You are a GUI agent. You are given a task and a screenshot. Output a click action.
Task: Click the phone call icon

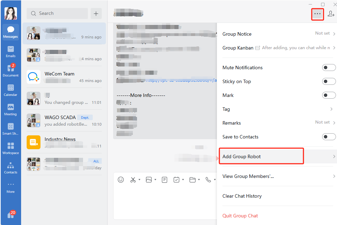(x=208, y=180)
